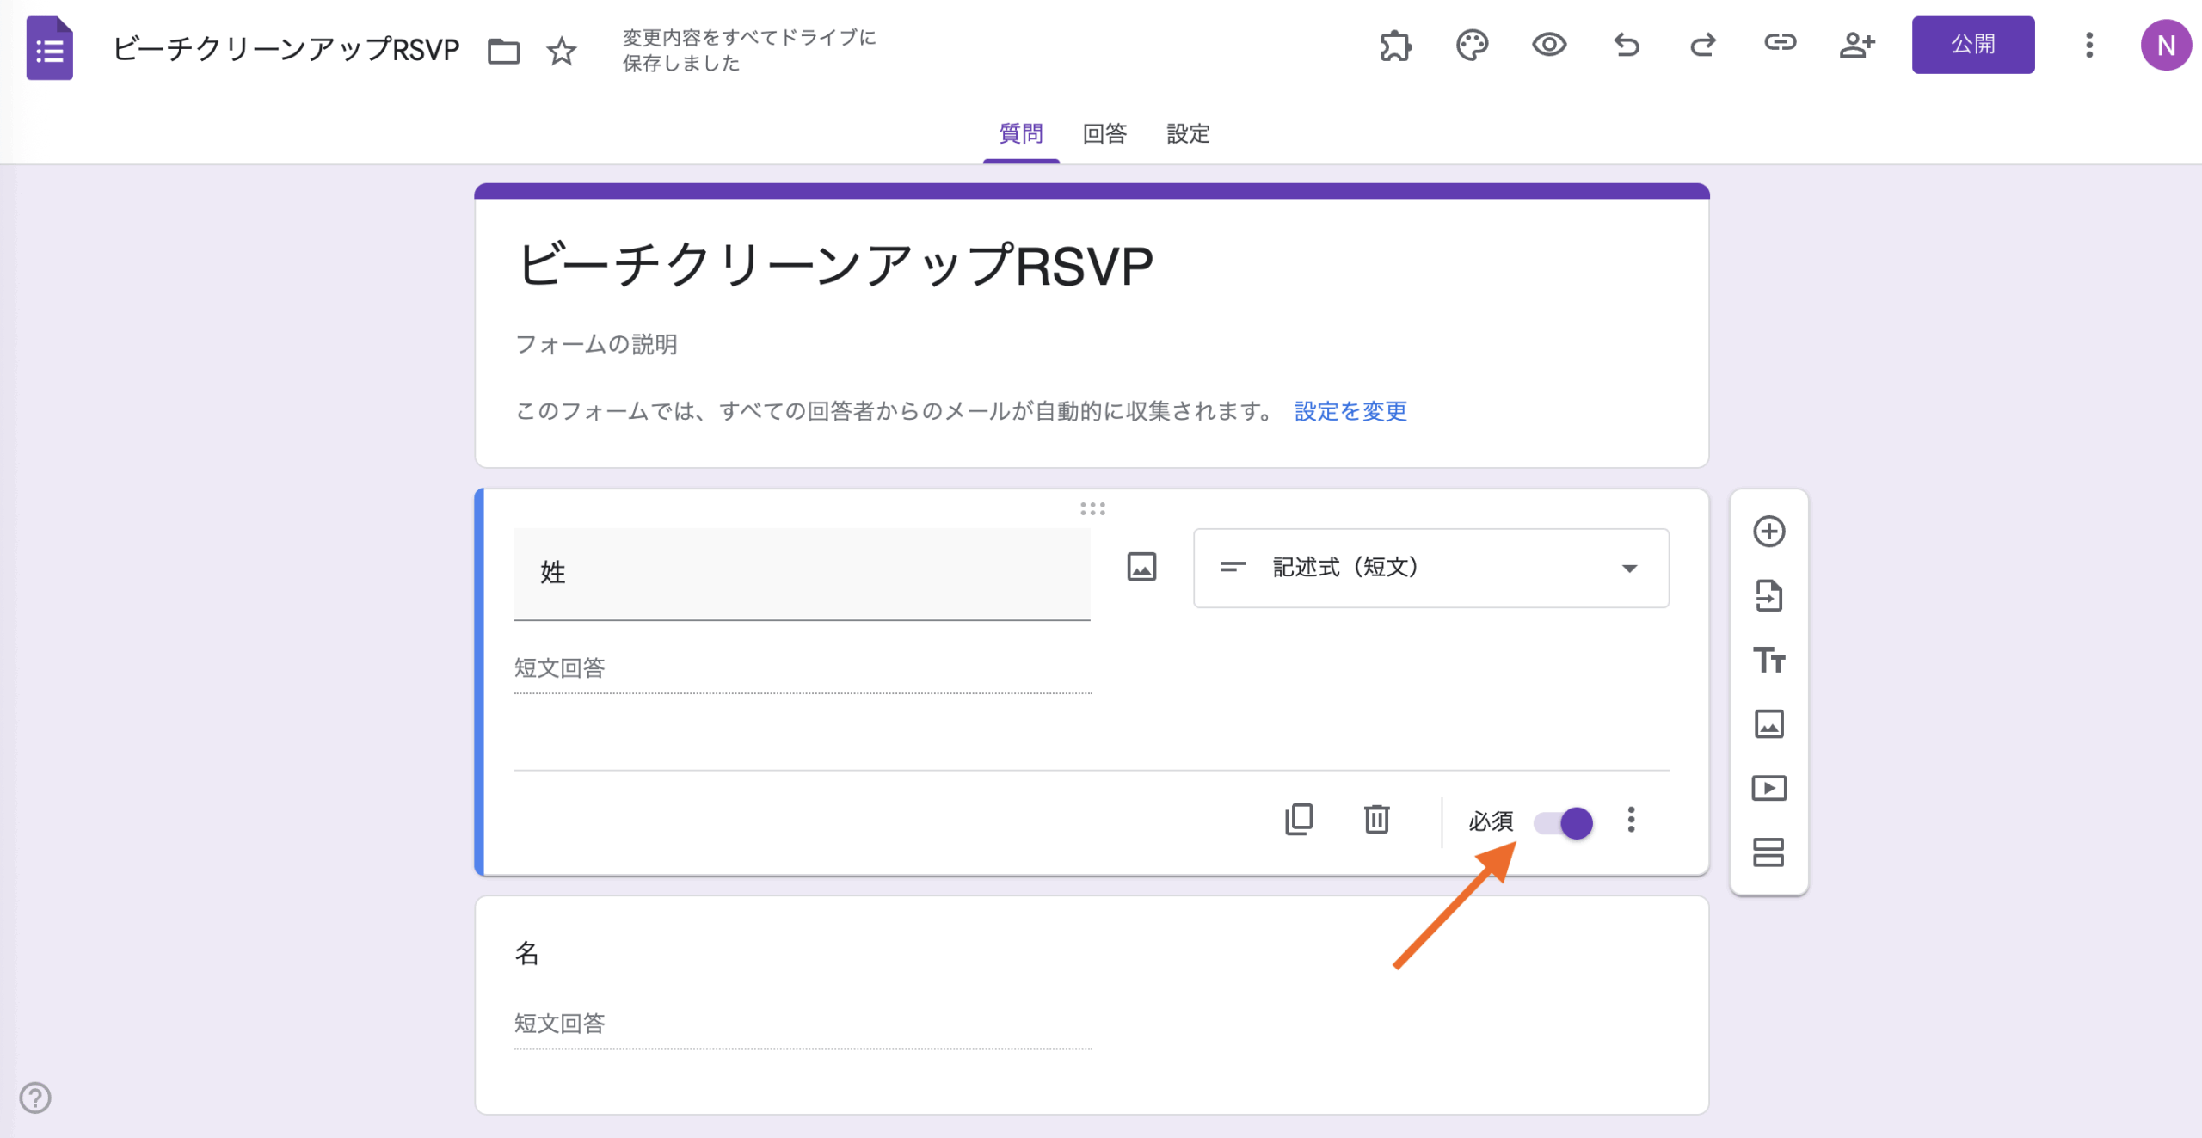2202x1138 pixels.
Task: Add a new section
Action: [1768, 852]
